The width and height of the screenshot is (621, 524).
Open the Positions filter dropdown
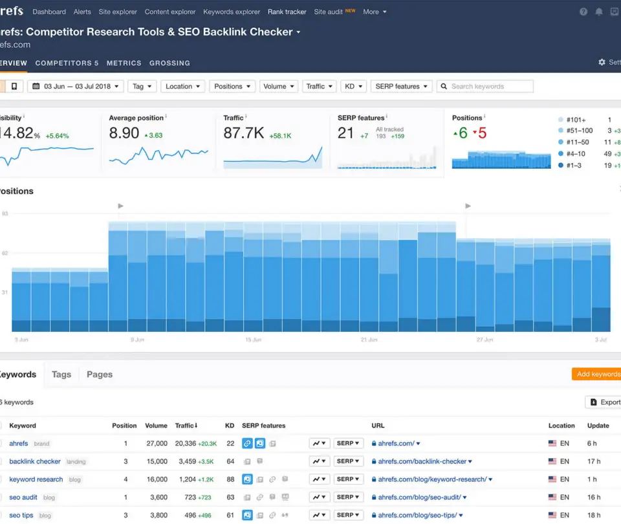pyautogui.click(x=232, y=86)
